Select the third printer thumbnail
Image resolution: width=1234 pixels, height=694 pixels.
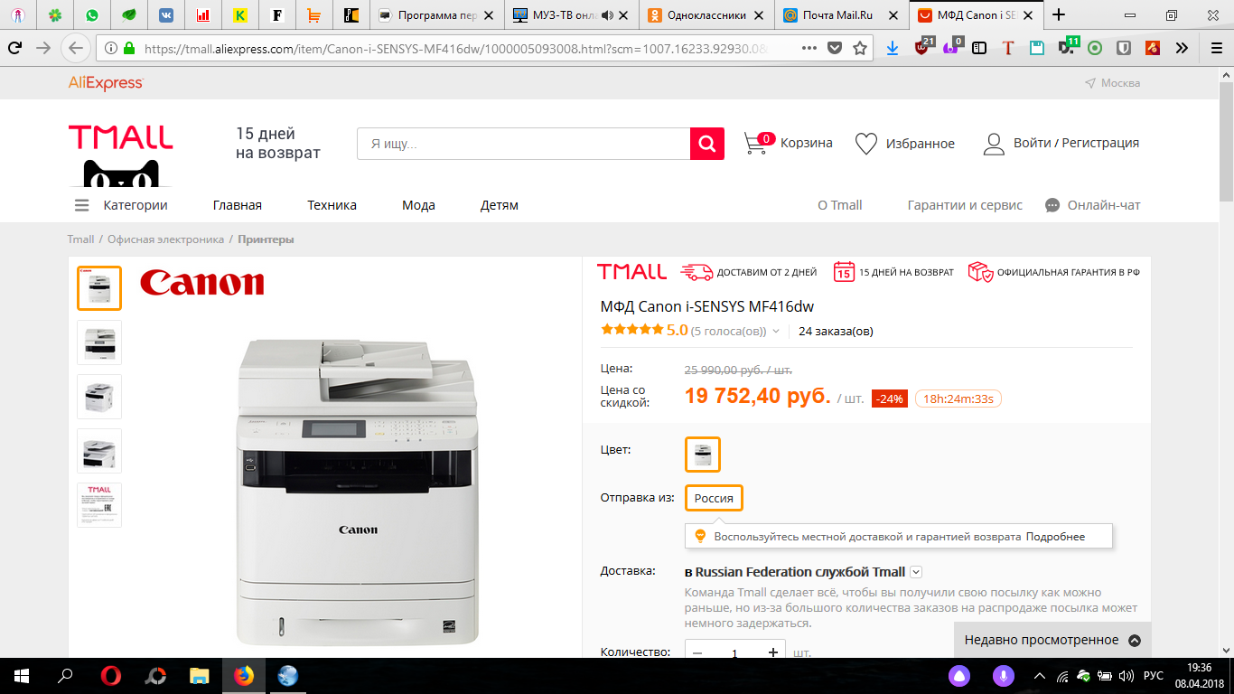coord(99,397)
